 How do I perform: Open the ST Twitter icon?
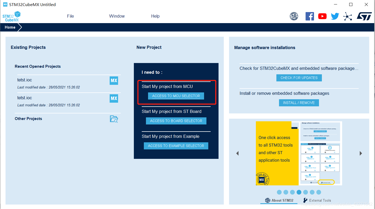[x=335, y=16]
